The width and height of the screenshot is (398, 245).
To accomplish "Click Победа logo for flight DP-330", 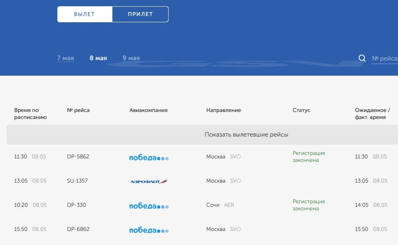I will point(149,206).
